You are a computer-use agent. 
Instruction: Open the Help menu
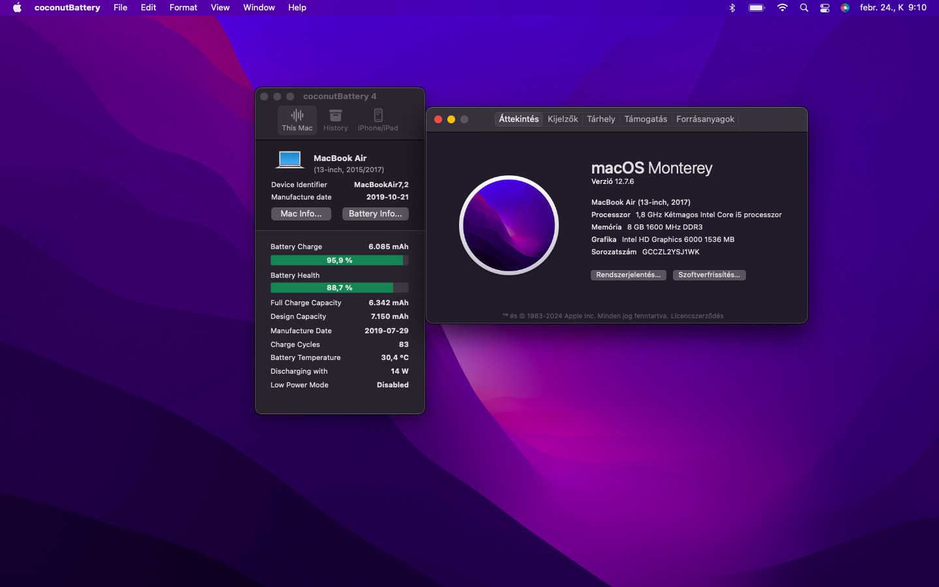tap(297, 8)
